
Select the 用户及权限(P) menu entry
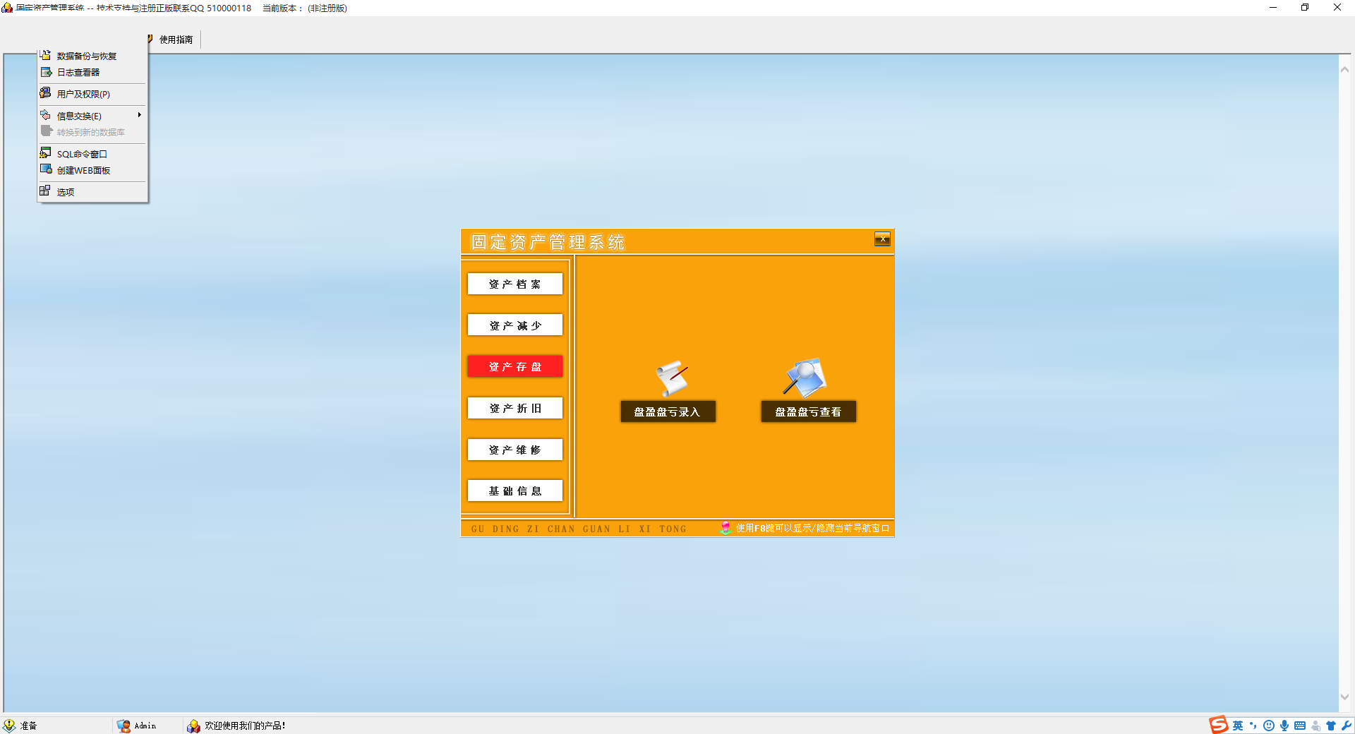(83, 94)
